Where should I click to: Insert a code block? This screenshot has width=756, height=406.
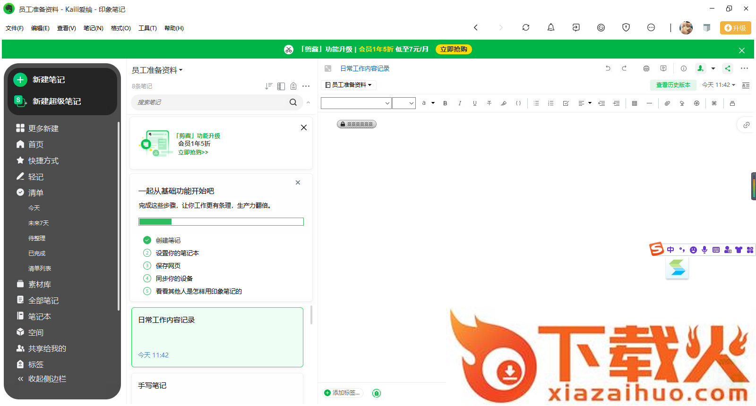[518, 103]
